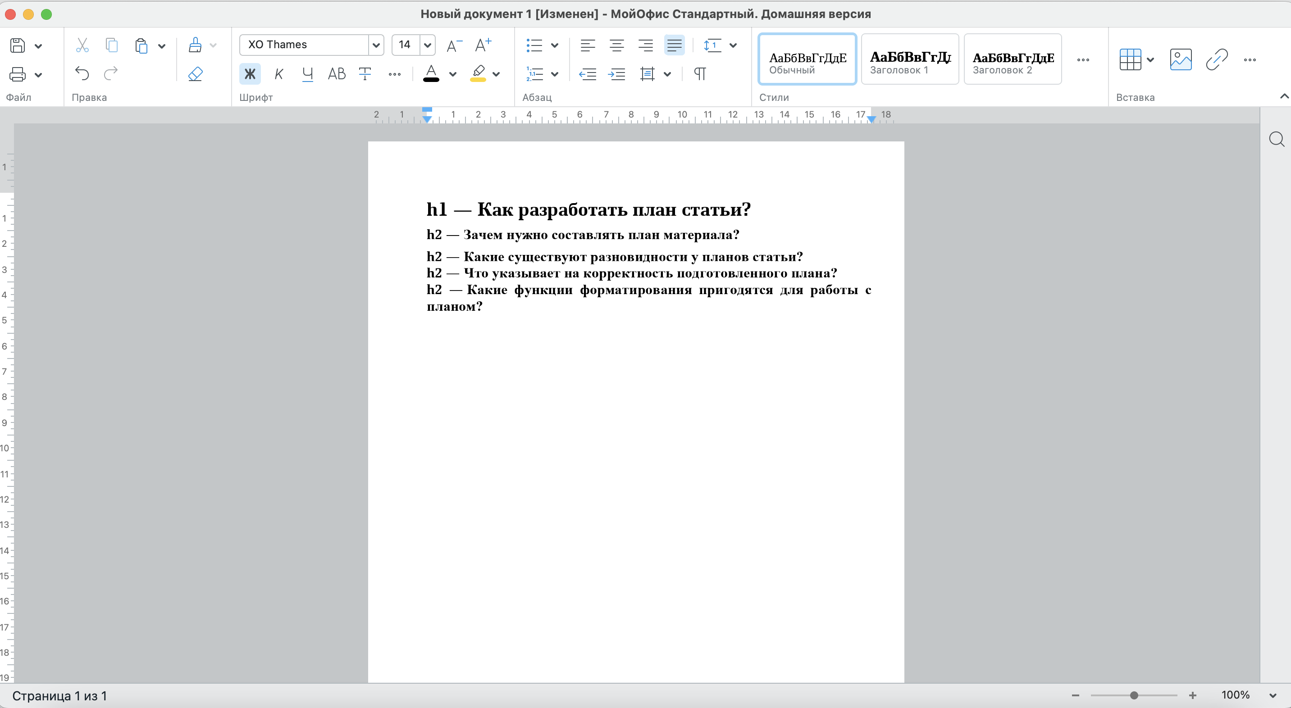
Task: Click the show formatting marks icon
Action: 698,74
